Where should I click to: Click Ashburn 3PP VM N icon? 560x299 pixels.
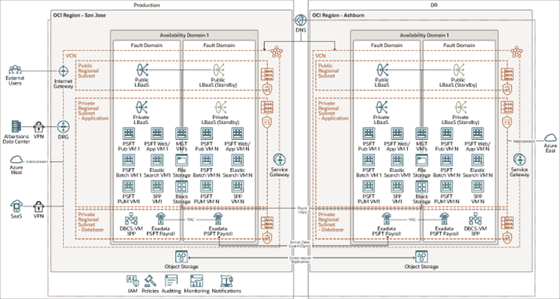[x=478, y=187]
